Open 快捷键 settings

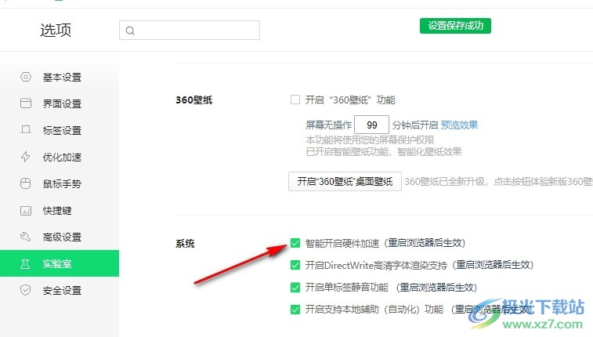[60, 210]
